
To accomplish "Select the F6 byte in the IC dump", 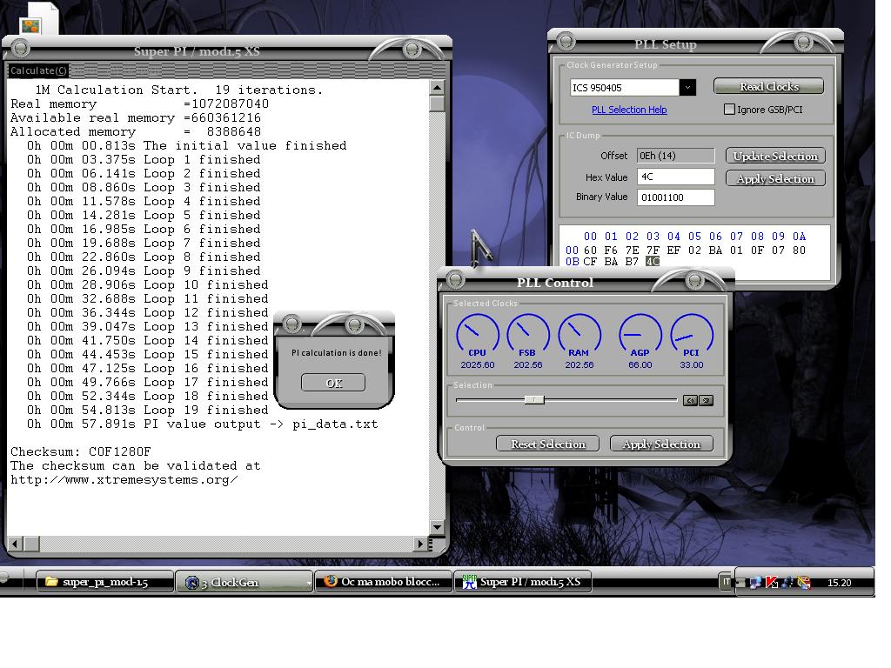I will tap(611, 250).
